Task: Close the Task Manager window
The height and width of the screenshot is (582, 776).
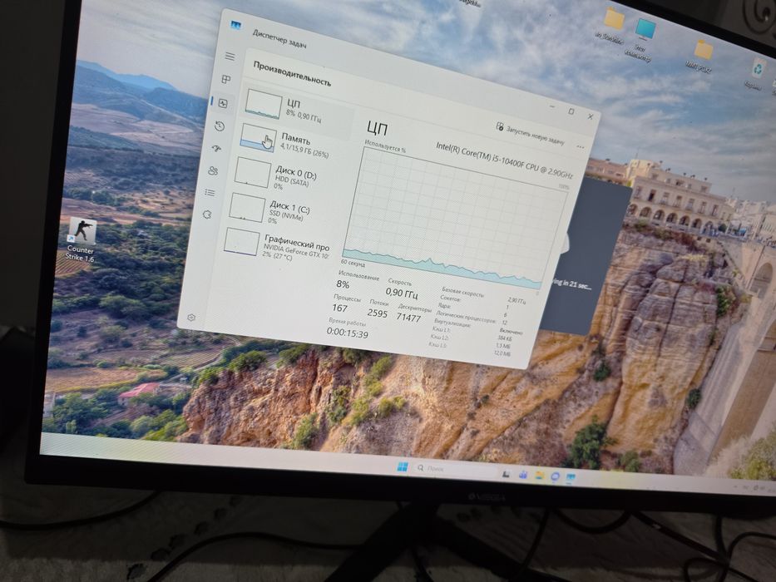Action: tap(591, 116)
